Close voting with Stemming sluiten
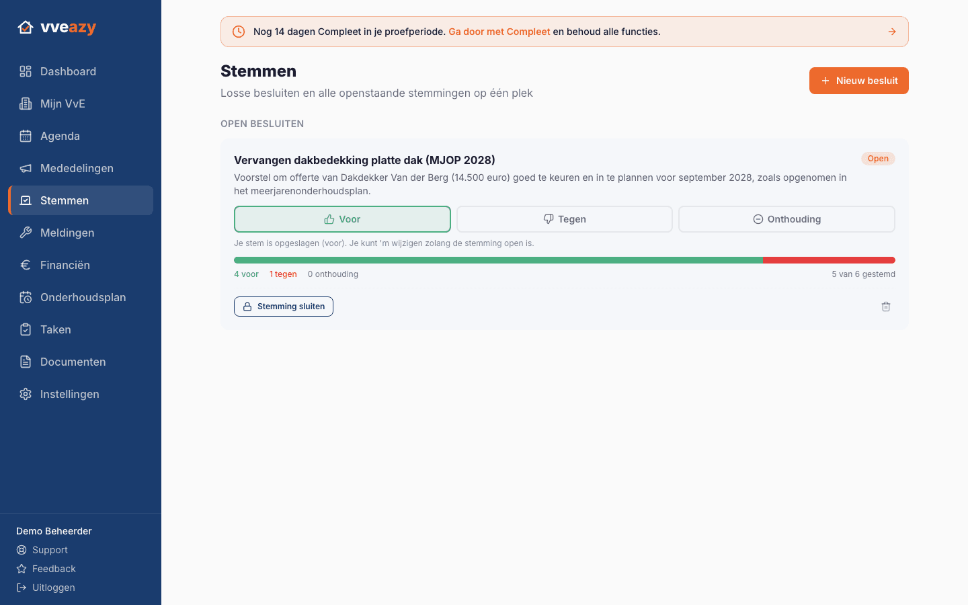The height and width of the screenshot is (605, 968). [284, 307]
